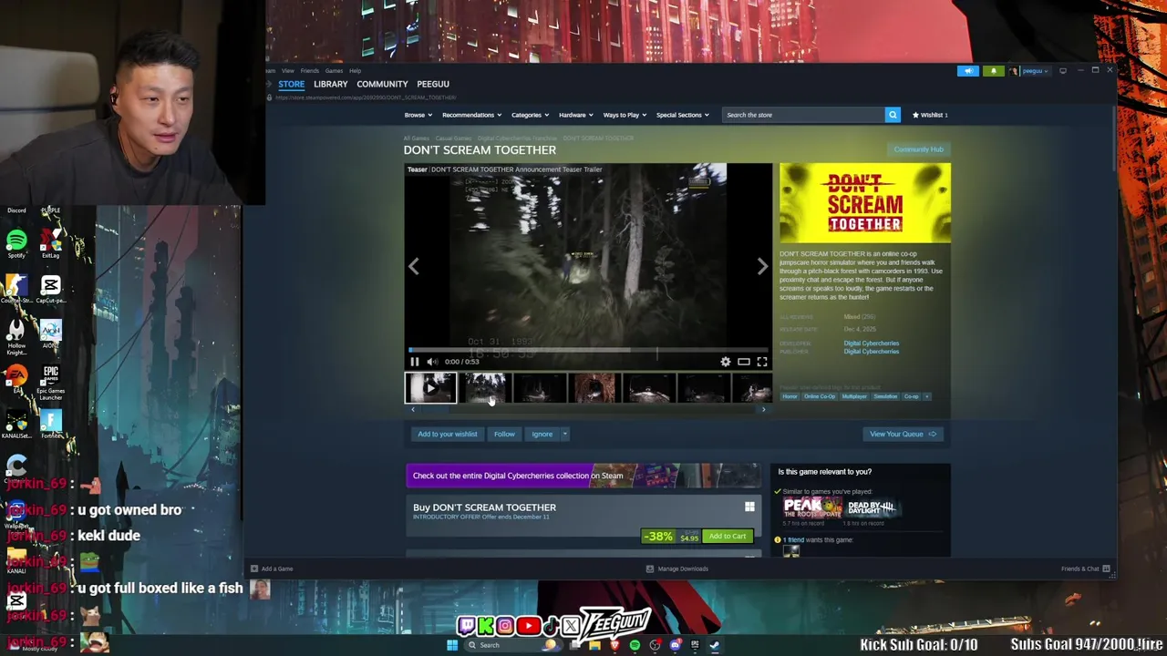Add DON'T SCREAM TOGETHER to your wishlist
Viewport: 1167px width, 656px height.
pos(447,434)
